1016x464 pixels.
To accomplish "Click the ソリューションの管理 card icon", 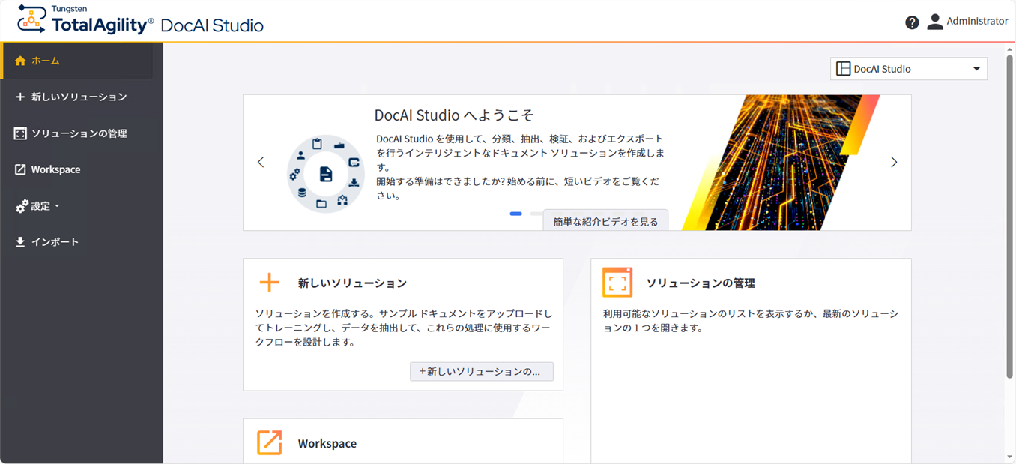I will click(x=616, y=282).
